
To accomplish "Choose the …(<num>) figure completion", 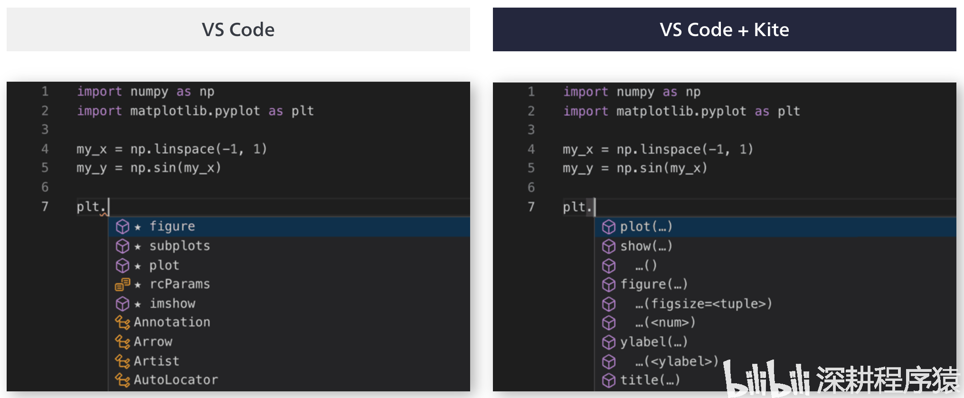I will 665,322.
